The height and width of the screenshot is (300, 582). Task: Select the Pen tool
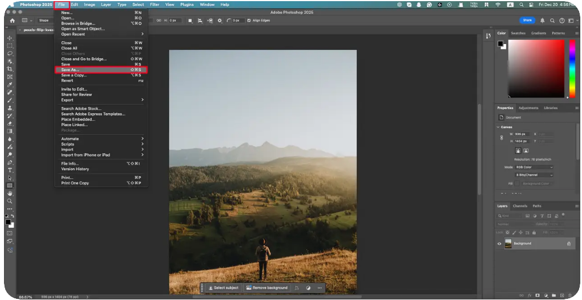pyautogui.click(x=10, y=162)
